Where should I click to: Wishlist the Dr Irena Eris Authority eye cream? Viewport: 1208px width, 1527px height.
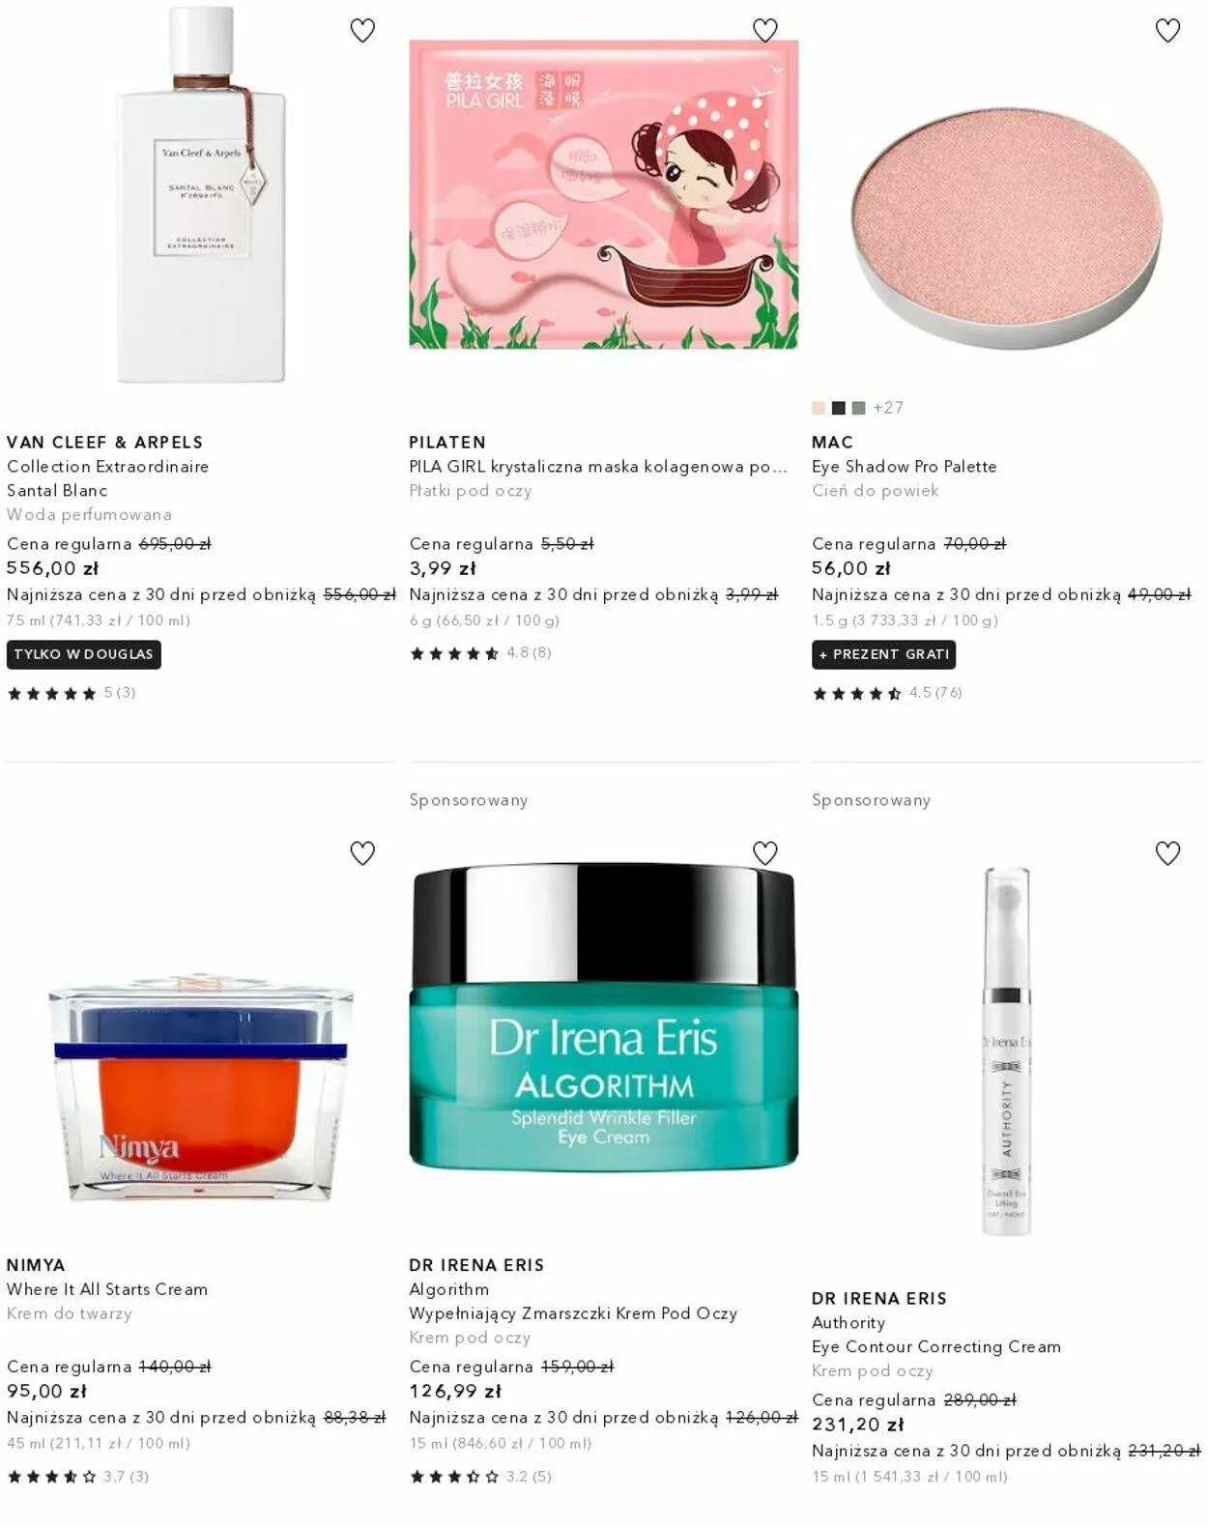[x=1168, y=853]
